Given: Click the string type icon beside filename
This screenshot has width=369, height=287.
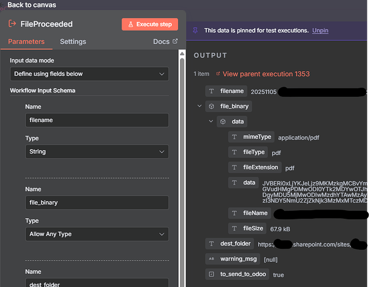Looking at the screenshot, I should [x=211, y=91].
